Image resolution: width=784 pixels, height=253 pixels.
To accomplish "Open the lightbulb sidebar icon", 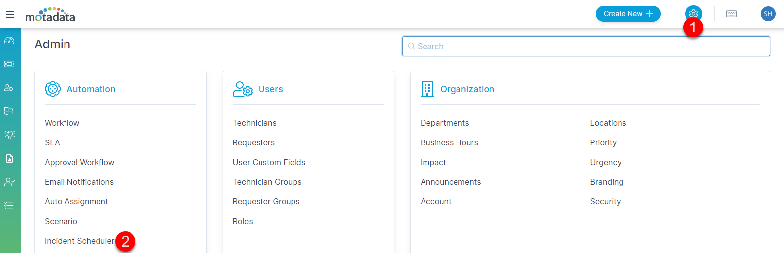I will pyautogui.click(x=9, y=135).
